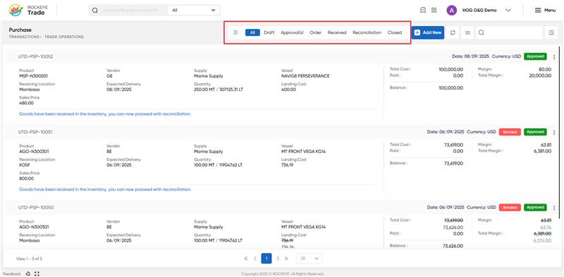Click the recycle icon beside Feedback
Image resolution: width=564 pixels, height=277 pixels.
click(28, 273)
